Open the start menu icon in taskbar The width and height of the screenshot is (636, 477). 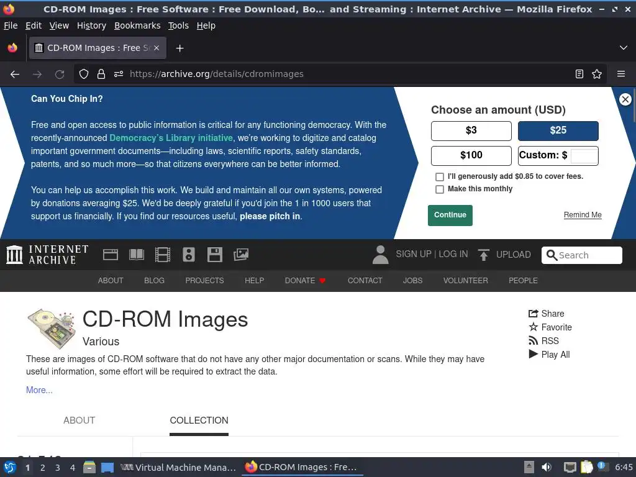[x=10, y=467]
